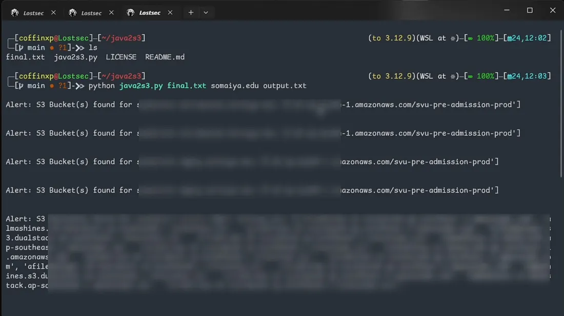564x316 pixels.
Task: Click the ~/java2s3 path in second prompt
Action: (122, 76)
